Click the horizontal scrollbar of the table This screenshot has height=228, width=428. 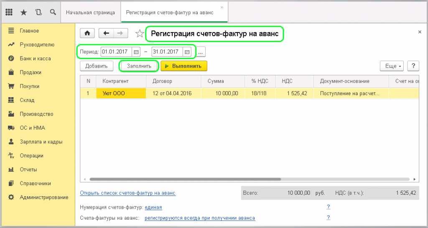pyautogui.click(x=184, y=179)
